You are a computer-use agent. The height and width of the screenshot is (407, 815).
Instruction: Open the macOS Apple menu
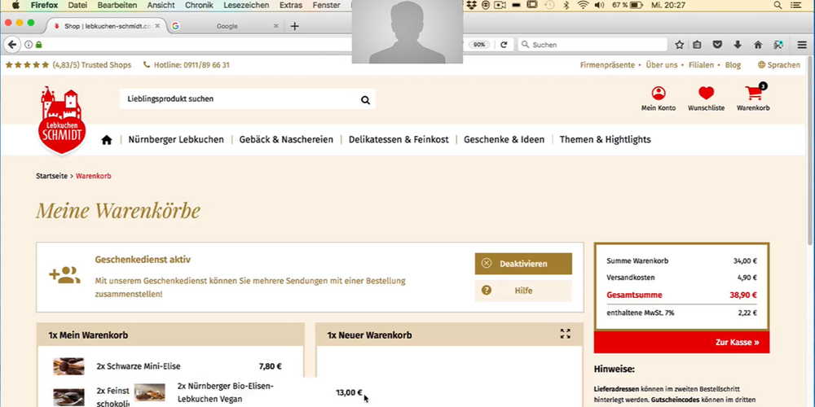click(15, 5)
